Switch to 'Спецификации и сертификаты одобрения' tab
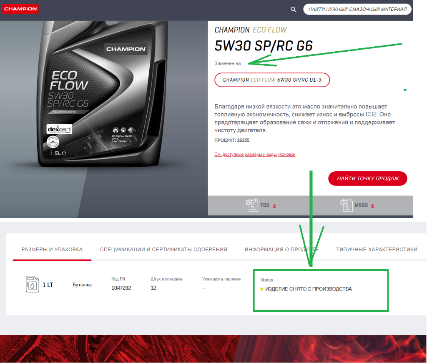The width and height of the screenshot is (427, 363). pyautogui.click(x=163, y=250)
